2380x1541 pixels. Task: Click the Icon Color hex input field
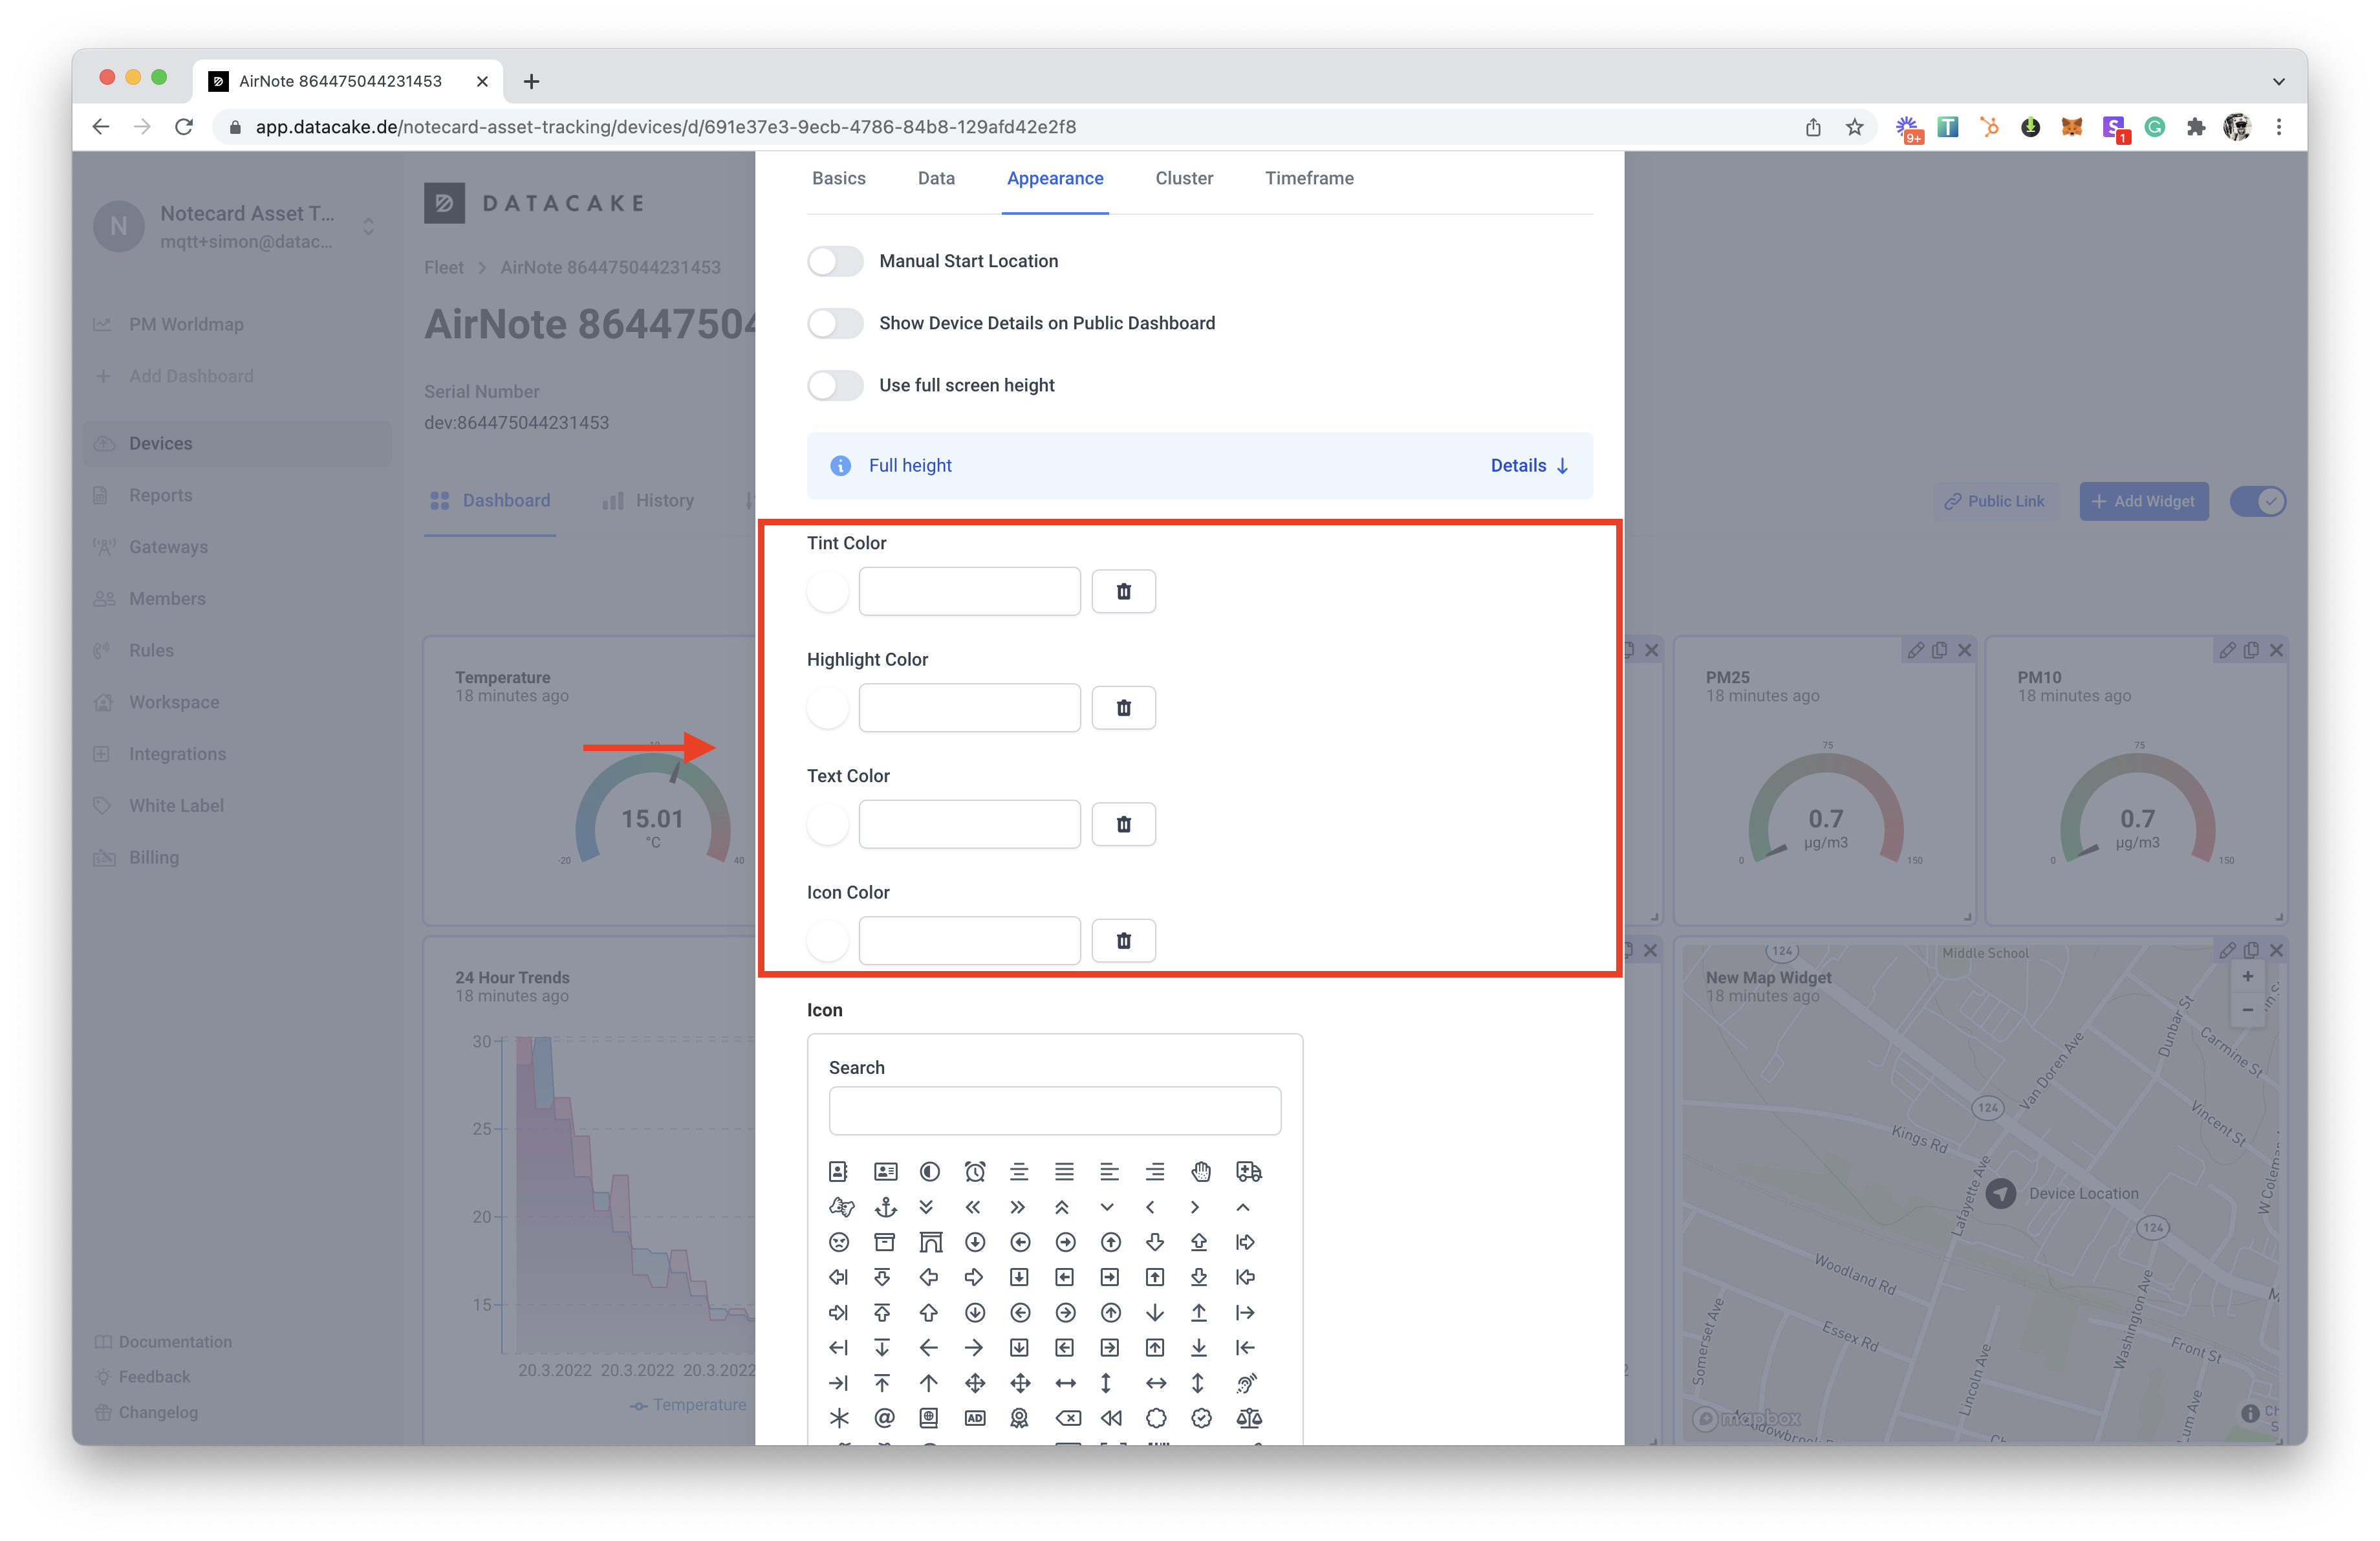[x=969, y=940]
